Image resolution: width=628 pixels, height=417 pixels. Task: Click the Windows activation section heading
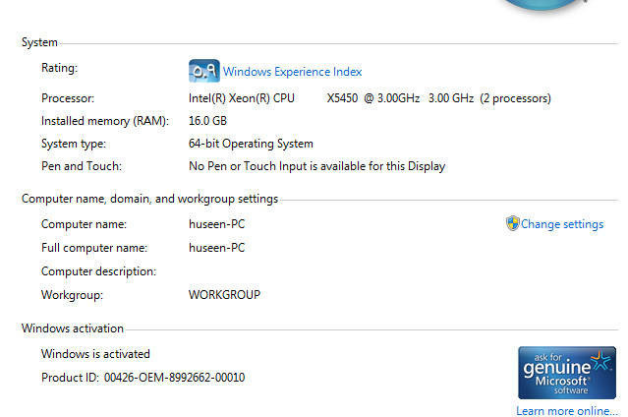tap(73, 328)
